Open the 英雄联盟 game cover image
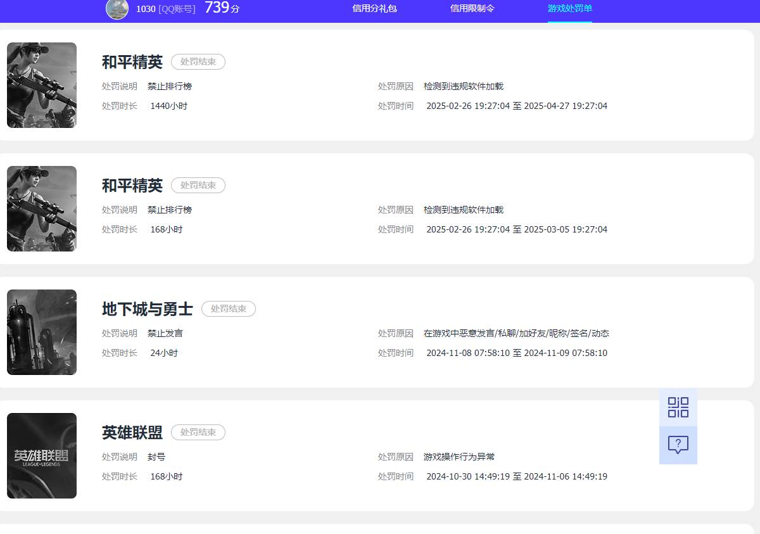 (42, 455)
